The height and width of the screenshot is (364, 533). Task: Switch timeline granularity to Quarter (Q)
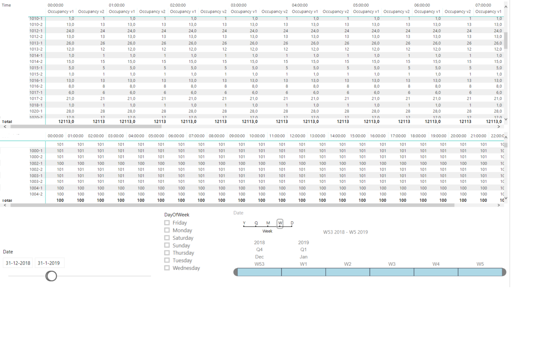tap(256, 223)
